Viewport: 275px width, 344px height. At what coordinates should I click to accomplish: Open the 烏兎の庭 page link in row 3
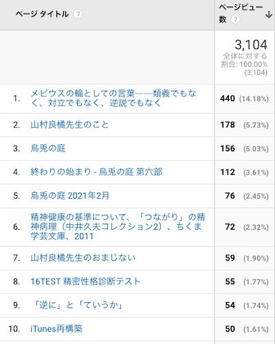(x=48, y=149)
